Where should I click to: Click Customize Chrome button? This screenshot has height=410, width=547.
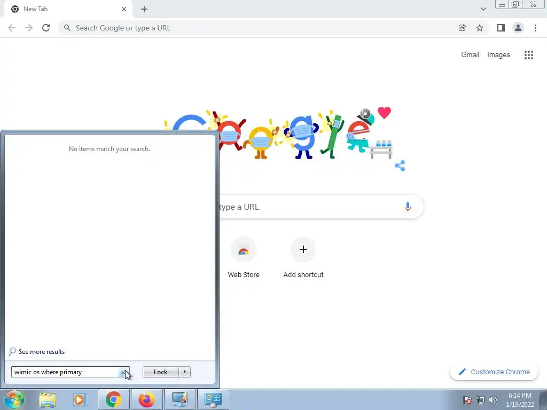click(494, 372)
